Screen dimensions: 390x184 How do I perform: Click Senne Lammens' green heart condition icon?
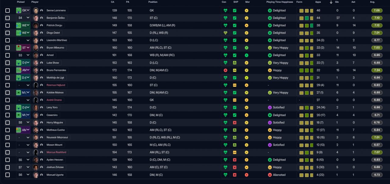click(225, 10)
